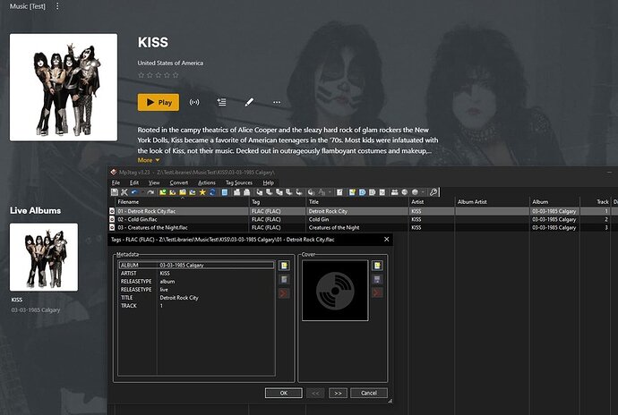Image resolution: width=618 pixels, height=415 pixels.
Task: Select the RELEASETYPE album metadata row
Action: coord(196,282)
